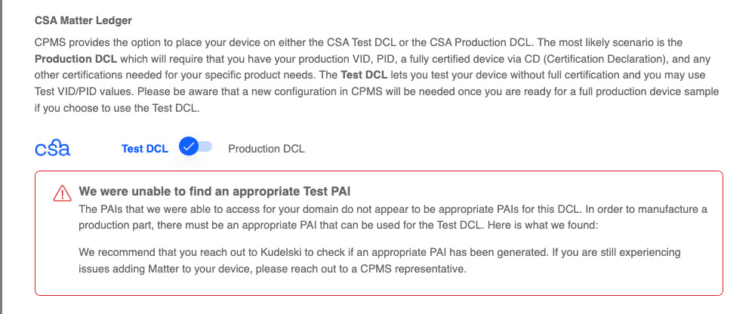Click the unable to find Test PAI heading

pos(214,192)
